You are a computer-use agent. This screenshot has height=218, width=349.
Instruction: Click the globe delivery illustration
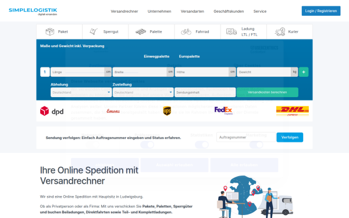[255, 196]
